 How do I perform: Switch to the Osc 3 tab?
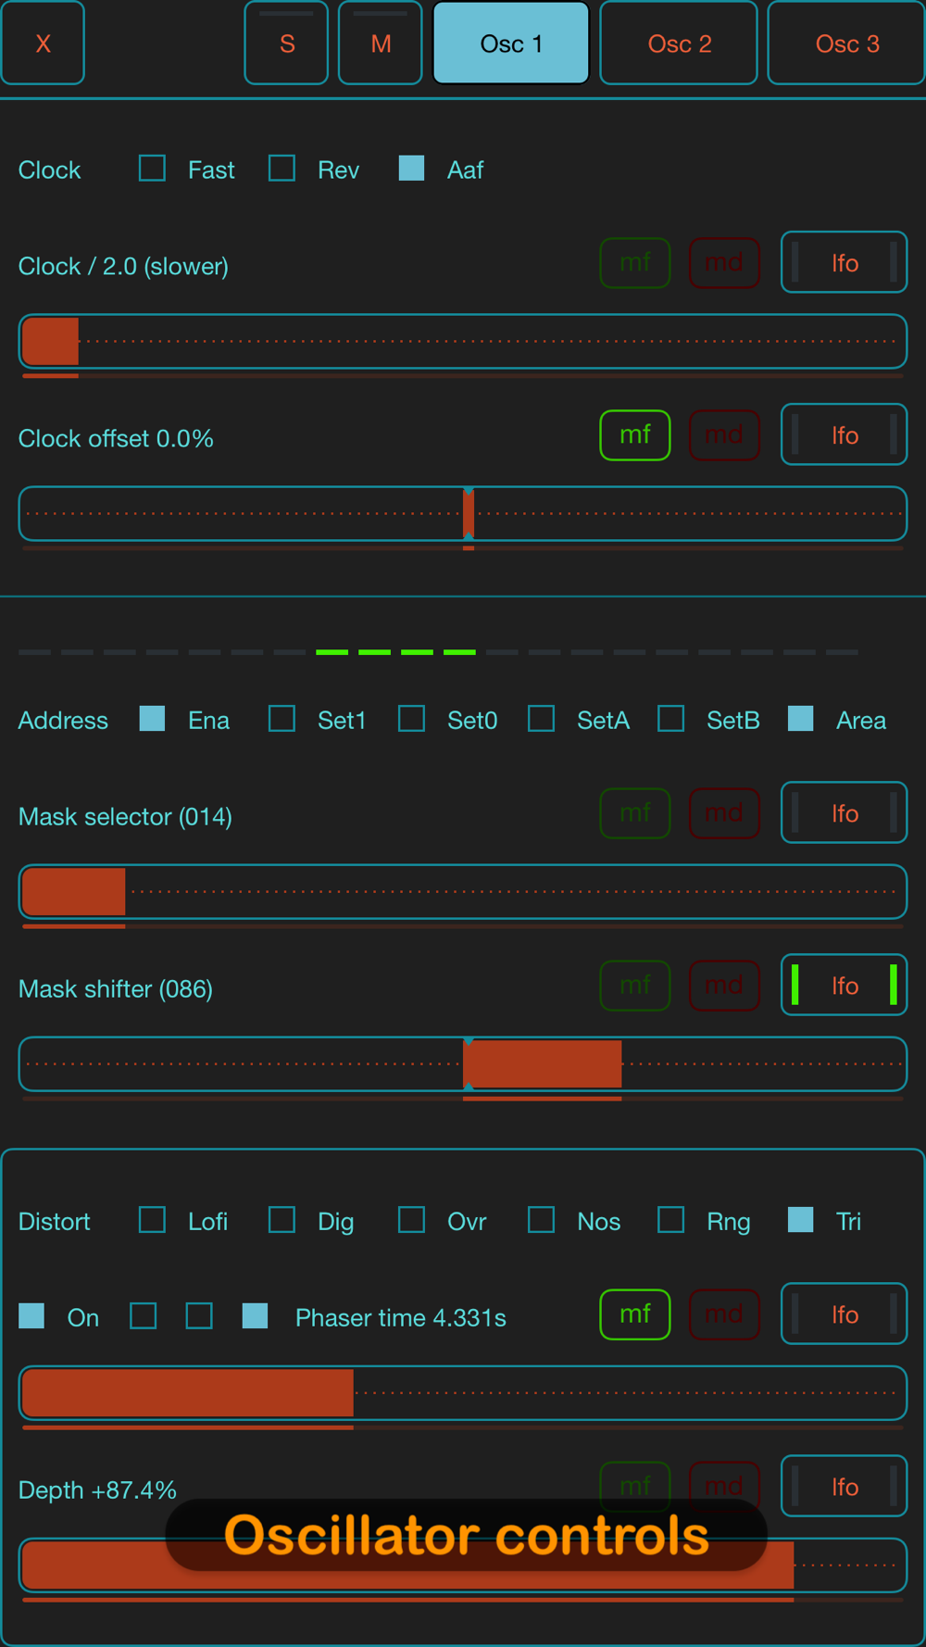coord(846,44)
